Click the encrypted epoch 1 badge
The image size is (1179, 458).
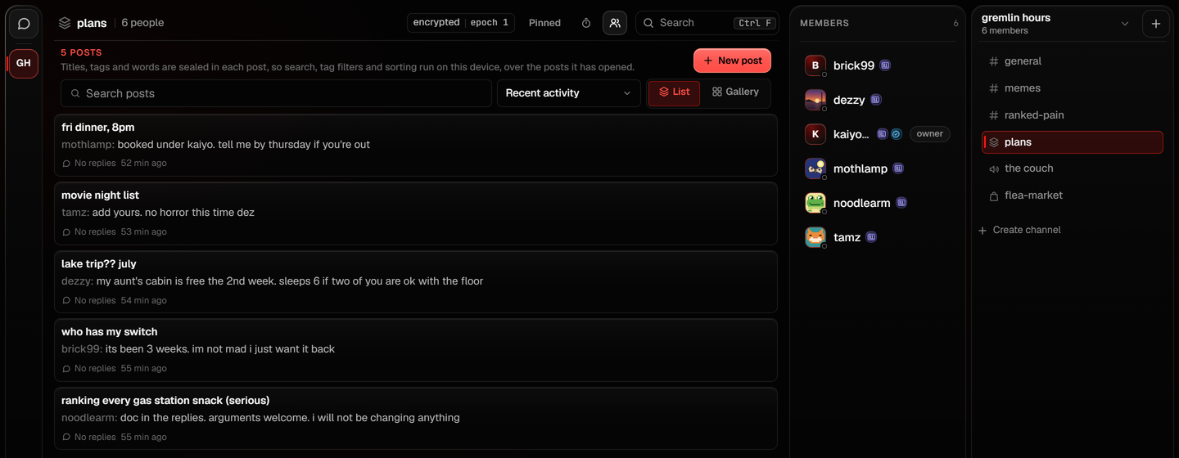coord(460,23)
